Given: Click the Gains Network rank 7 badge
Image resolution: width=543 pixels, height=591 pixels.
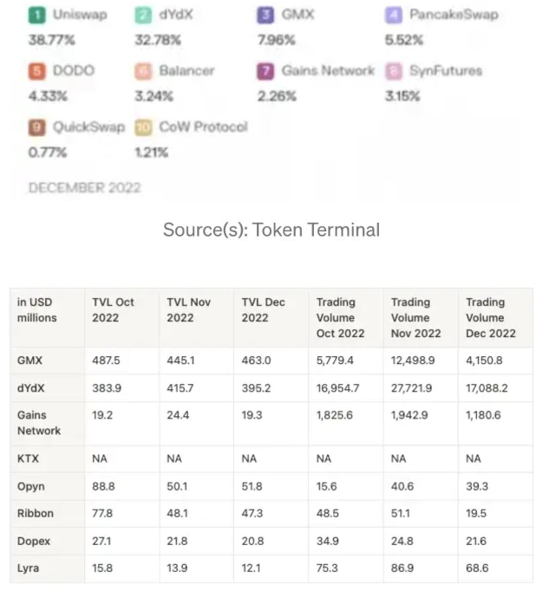Looking at the screenshot, I should 265,71.
